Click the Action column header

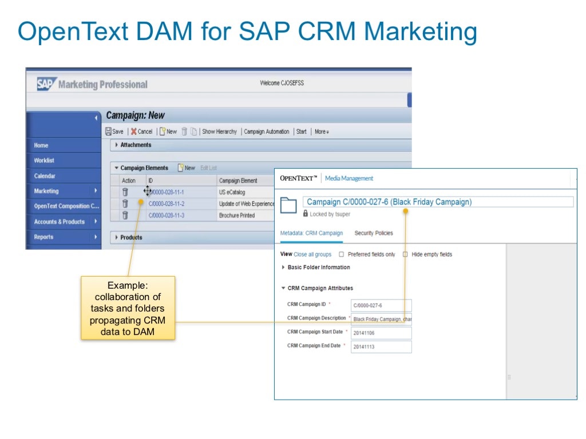click(129, 180)
